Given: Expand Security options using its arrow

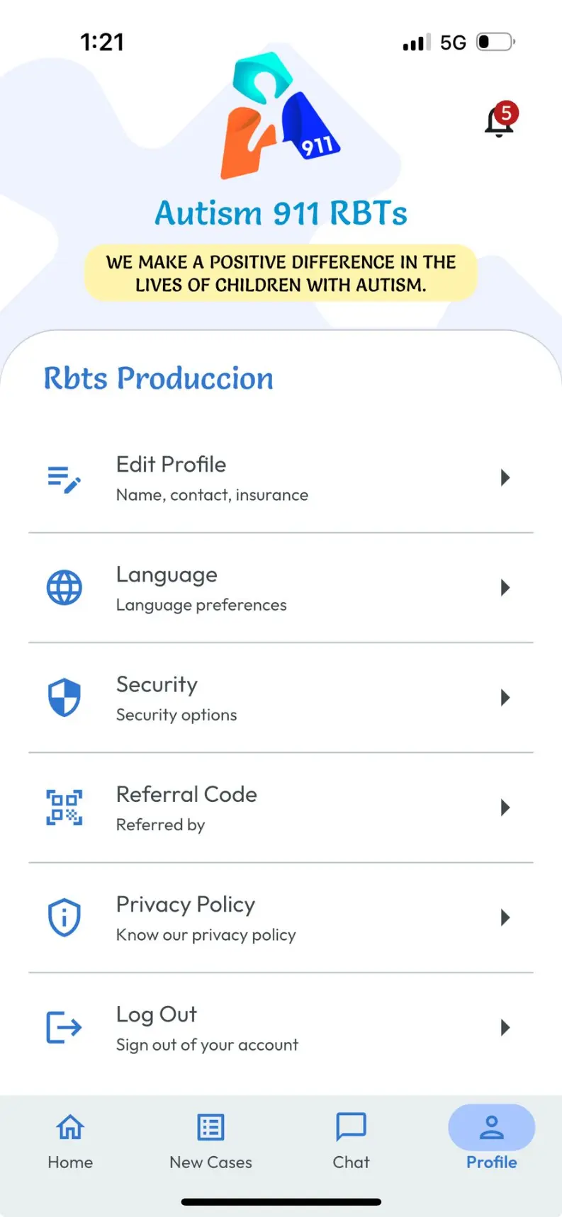Looking at the screenshot, I should (505, 698).
